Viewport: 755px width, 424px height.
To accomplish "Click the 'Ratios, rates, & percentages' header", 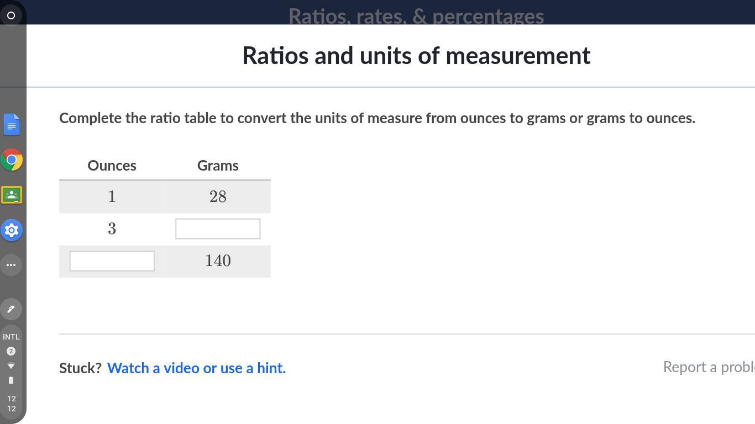I will tap(416, 17).
